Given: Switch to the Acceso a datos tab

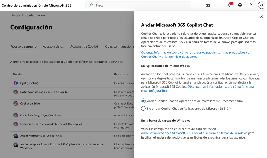Looking at the screenshot, I should [x=53, y=46].
